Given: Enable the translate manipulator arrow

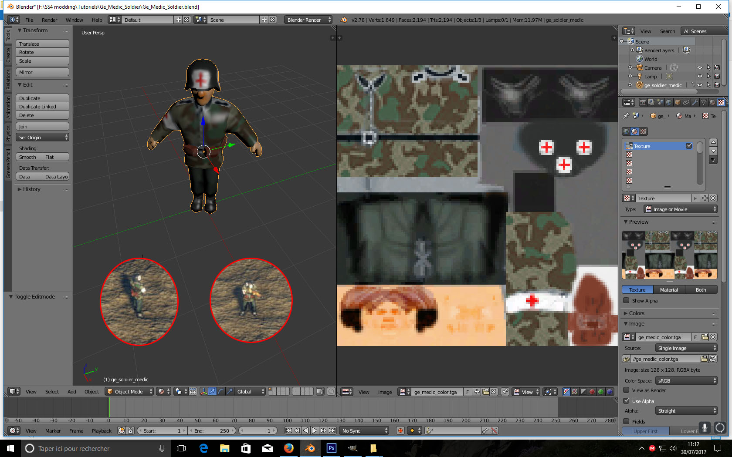Looking at the screenshot, I should click(x=212, y=391).
